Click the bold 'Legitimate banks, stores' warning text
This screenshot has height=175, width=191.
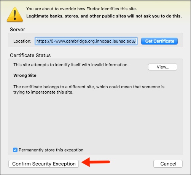104,16
